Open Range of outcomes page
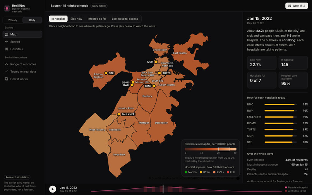This screenshot has height=195, width=312. click(22, 64)
